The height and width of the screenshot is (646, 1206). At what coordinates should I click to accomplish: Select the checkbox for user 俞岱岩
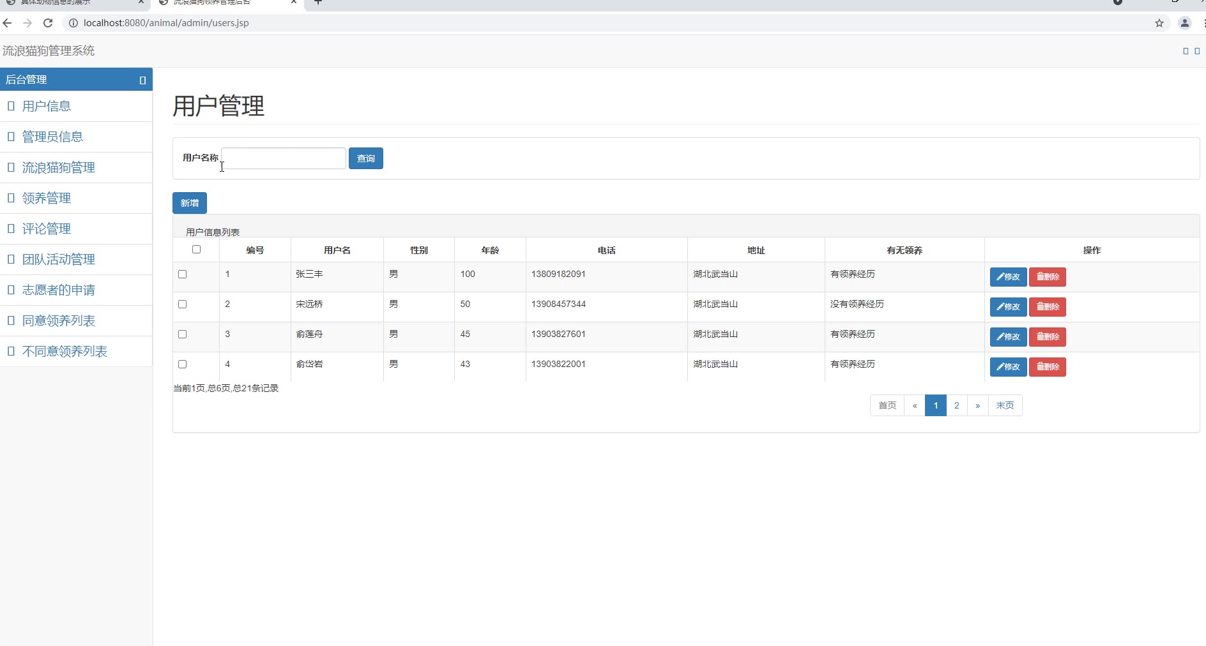tap(182, 364)
